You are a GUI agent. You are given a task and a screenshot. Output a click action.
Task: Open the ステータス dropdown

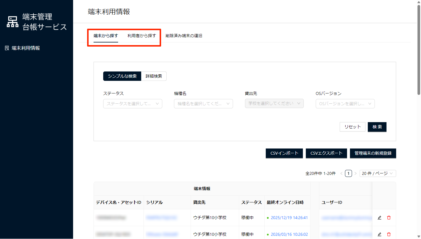click(x=132, y=104)
